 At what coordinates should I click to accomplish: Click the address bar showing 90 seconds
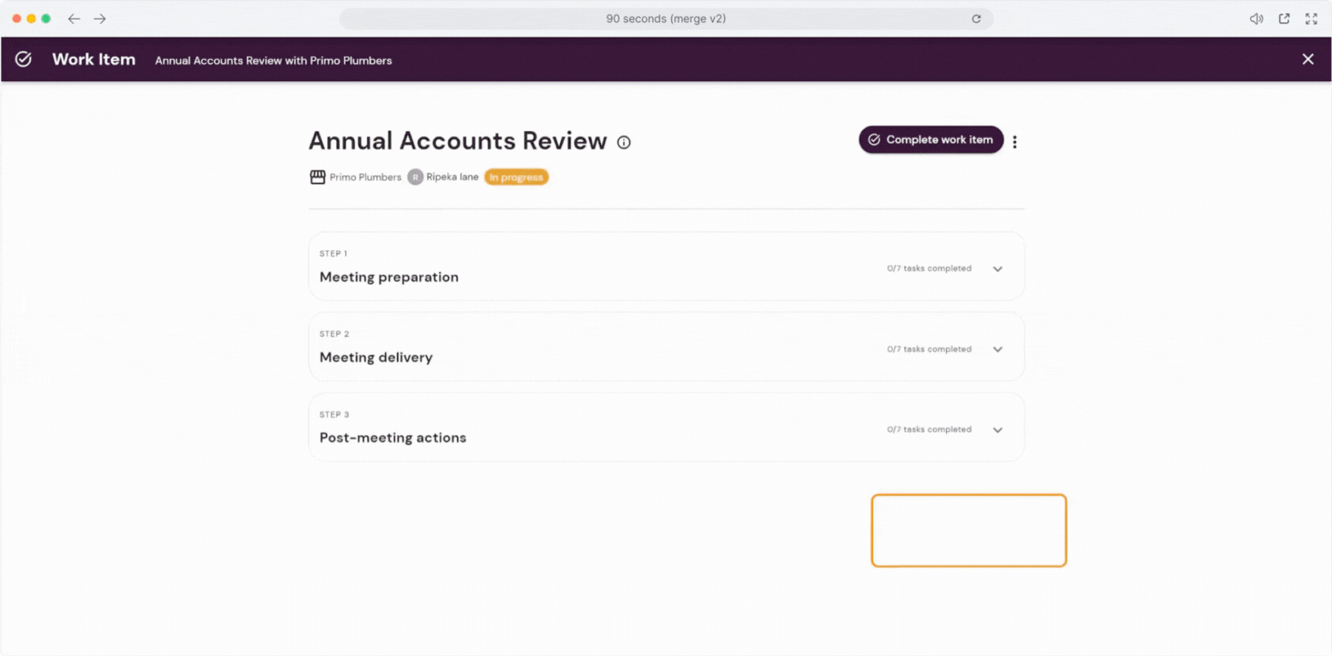[666, 19]
